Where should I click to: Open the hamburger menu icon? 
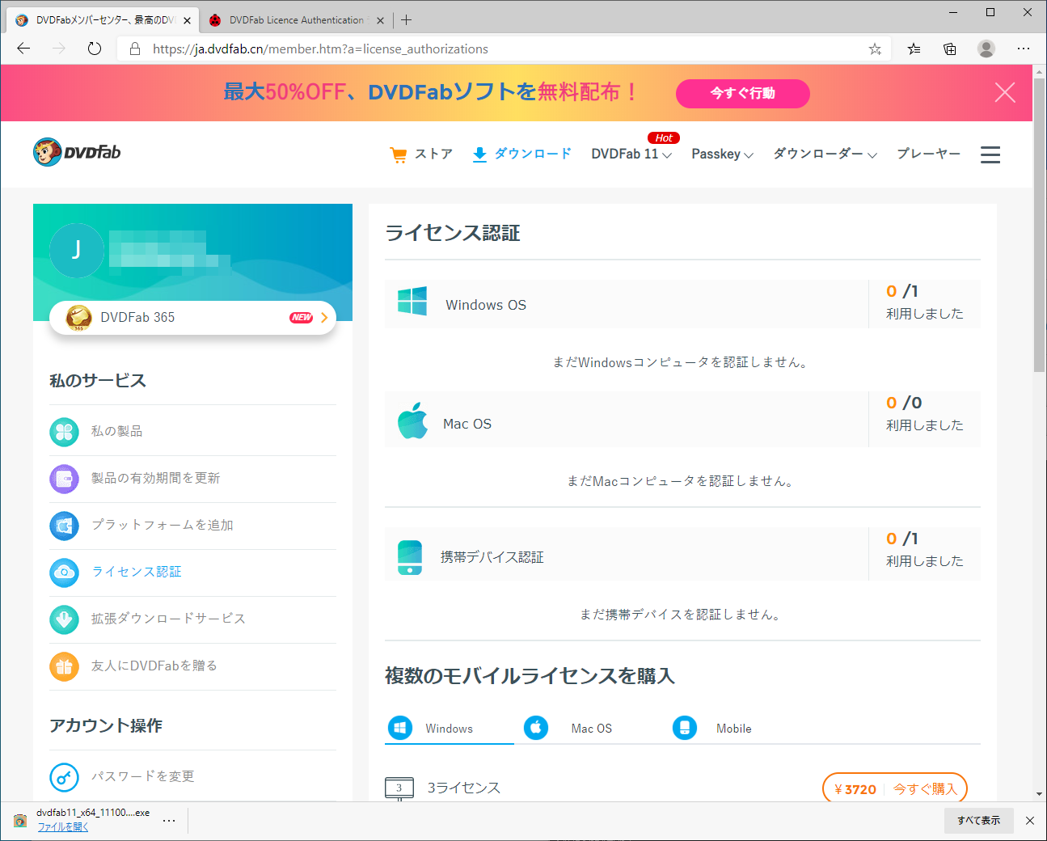(990, 154)
